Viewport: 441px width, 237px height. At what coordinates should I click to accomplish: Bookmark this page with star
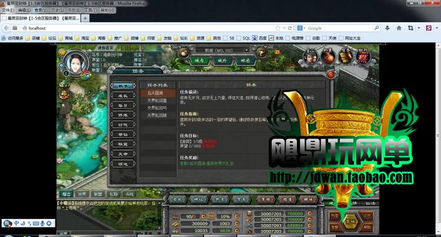coord(278,28)
